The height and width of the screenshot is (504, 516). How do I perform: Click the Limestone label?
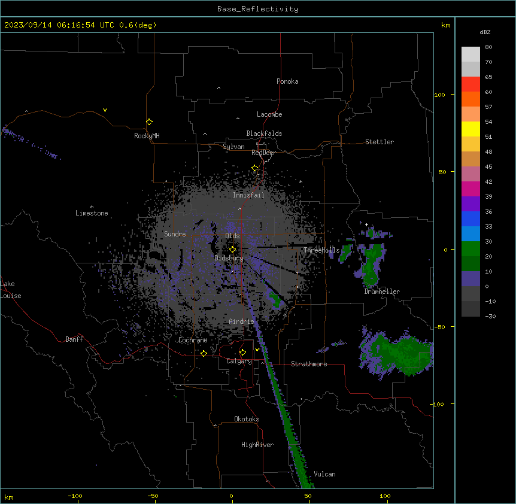tap(92, 213)
